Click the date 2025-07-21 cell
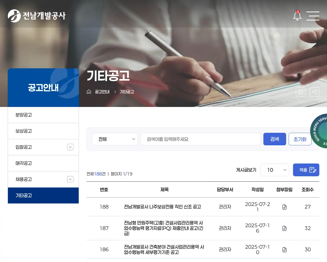Image resolution: width=327 pixels, height=262 pixels. (x=258, y=207)
